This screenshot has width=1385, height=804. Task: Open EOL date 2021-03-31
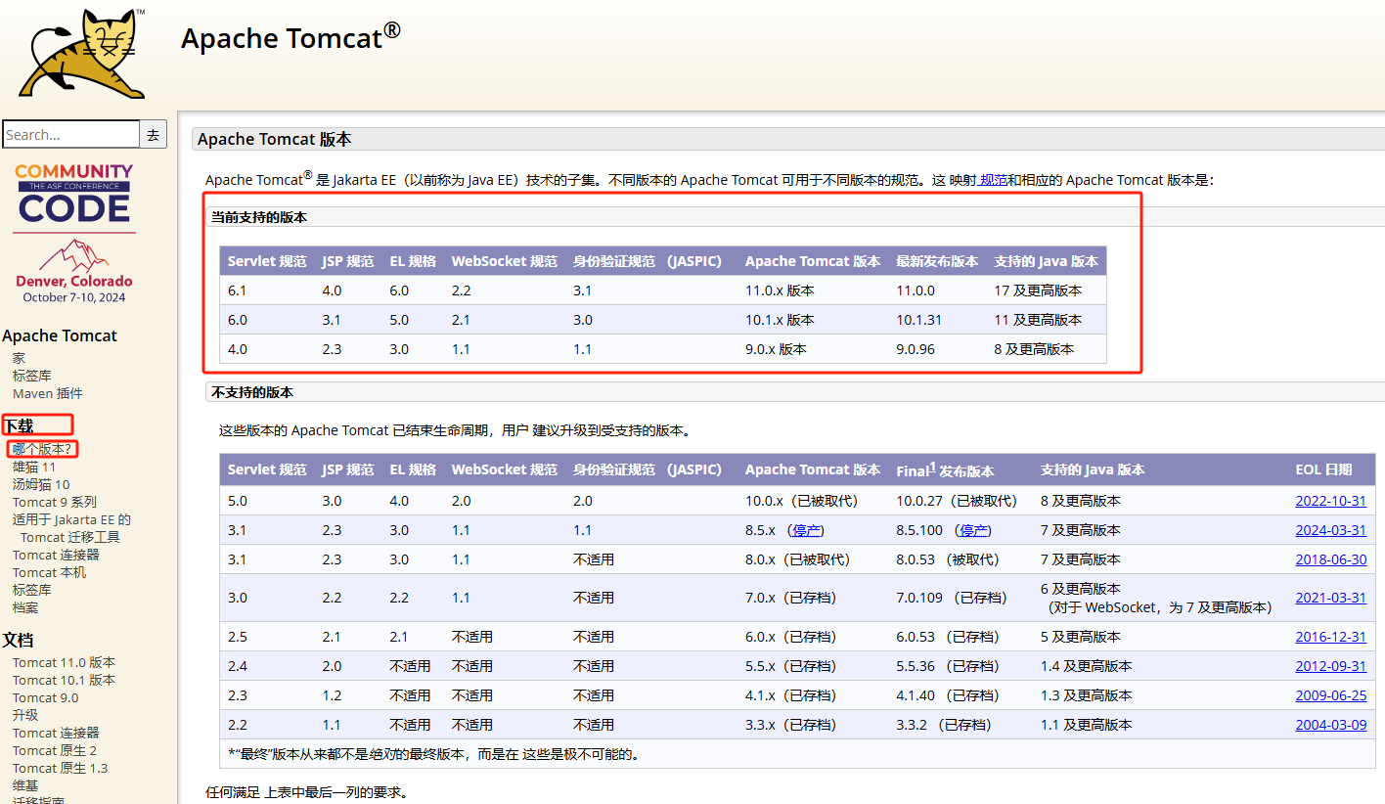pyautogui.click(x=1331, y=598)
